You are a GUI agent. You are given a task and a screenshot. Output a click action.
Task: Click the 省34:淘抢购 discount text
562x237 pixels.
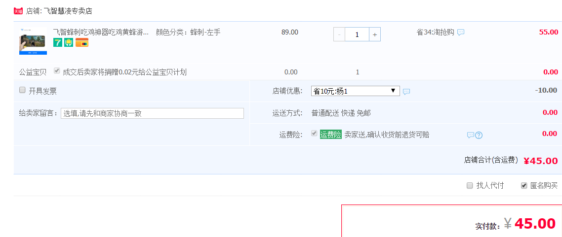tap(435, 33)
